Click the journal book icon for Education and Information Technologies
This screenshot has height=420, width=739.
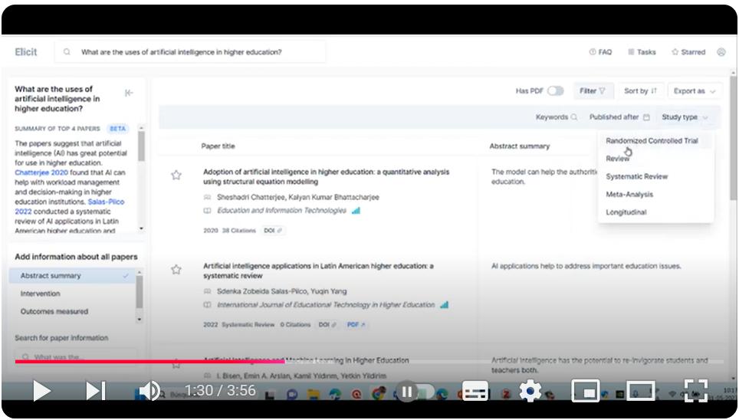tap(207, 210)
